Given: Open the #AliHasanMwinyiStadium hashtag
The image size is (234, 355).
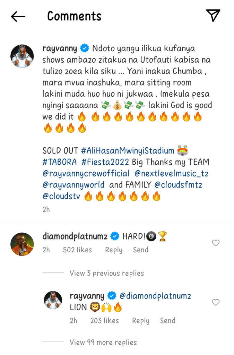Looking at the screenshot, I should tap(127, 151).
